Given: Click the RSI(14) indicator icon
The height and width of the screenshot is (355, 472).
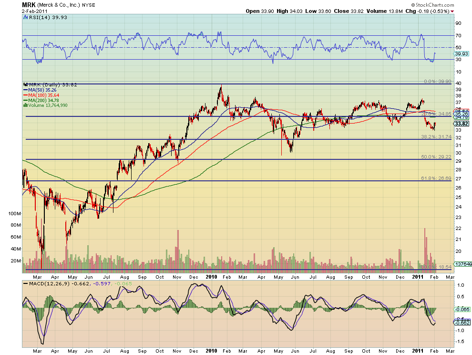Looking at the screenshot, I should (x=26, y=18).
